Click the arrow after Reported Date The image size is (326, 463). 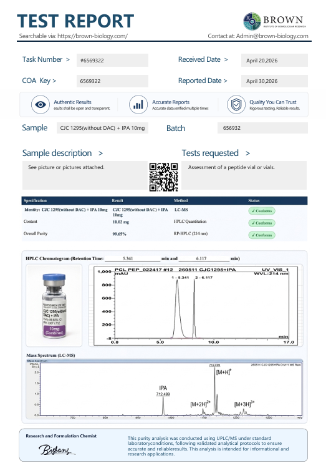tap(226, 81)
